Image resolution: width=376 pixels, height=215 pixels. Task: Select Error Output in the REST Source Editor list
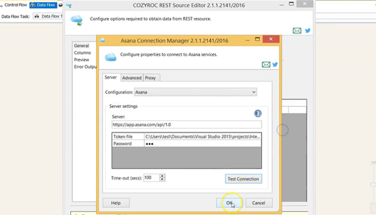click(x=85, y=67)
